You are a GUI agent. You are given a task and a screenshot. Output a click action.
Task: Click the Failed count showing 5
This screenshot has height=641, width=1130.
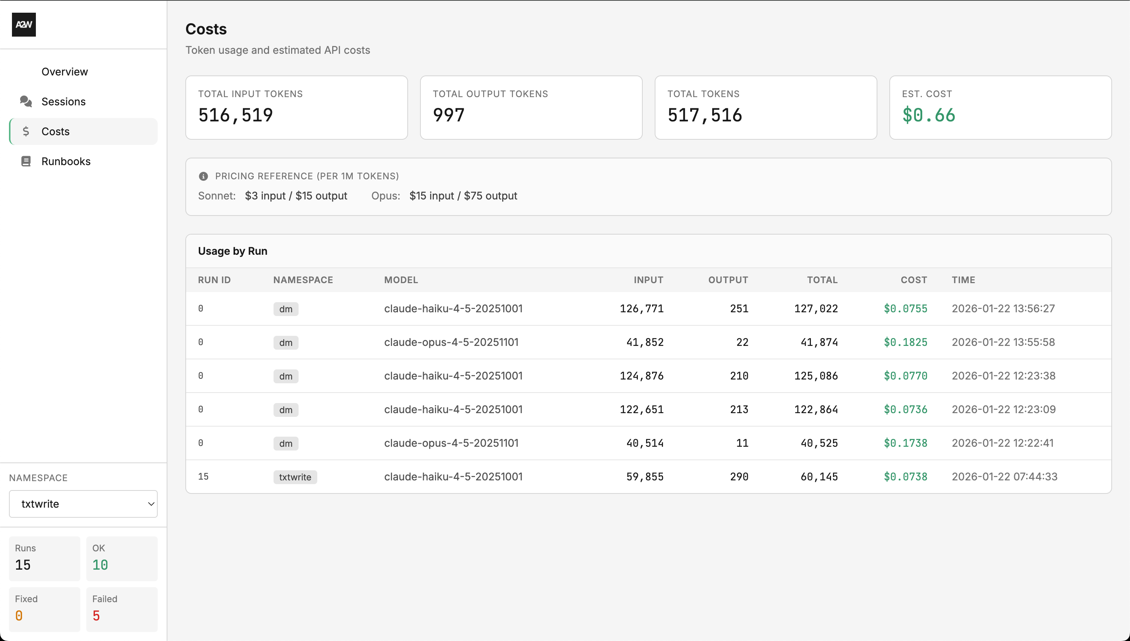tap(122, 609)
